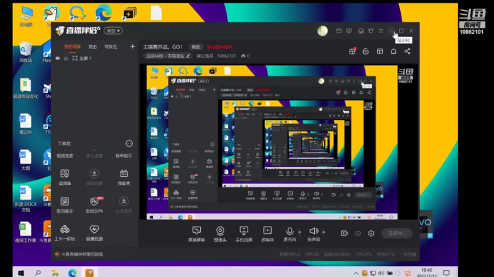Start recording with the video camera icon
Image resolution: width=494 pixels, height=277 pixels.
pyautogui.click(x=344, y=233)
